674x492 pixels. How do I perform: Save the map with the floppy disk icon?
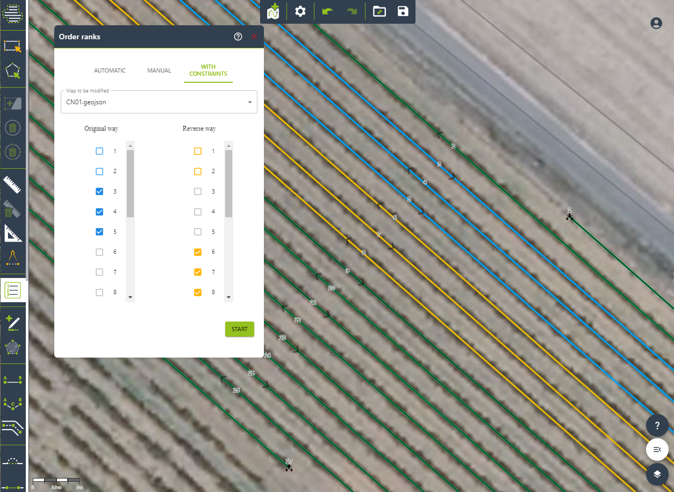tap(403, 11)
